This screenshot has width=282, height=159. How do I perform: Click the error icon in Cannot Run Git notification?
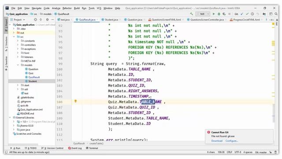[x=208, y=132]
